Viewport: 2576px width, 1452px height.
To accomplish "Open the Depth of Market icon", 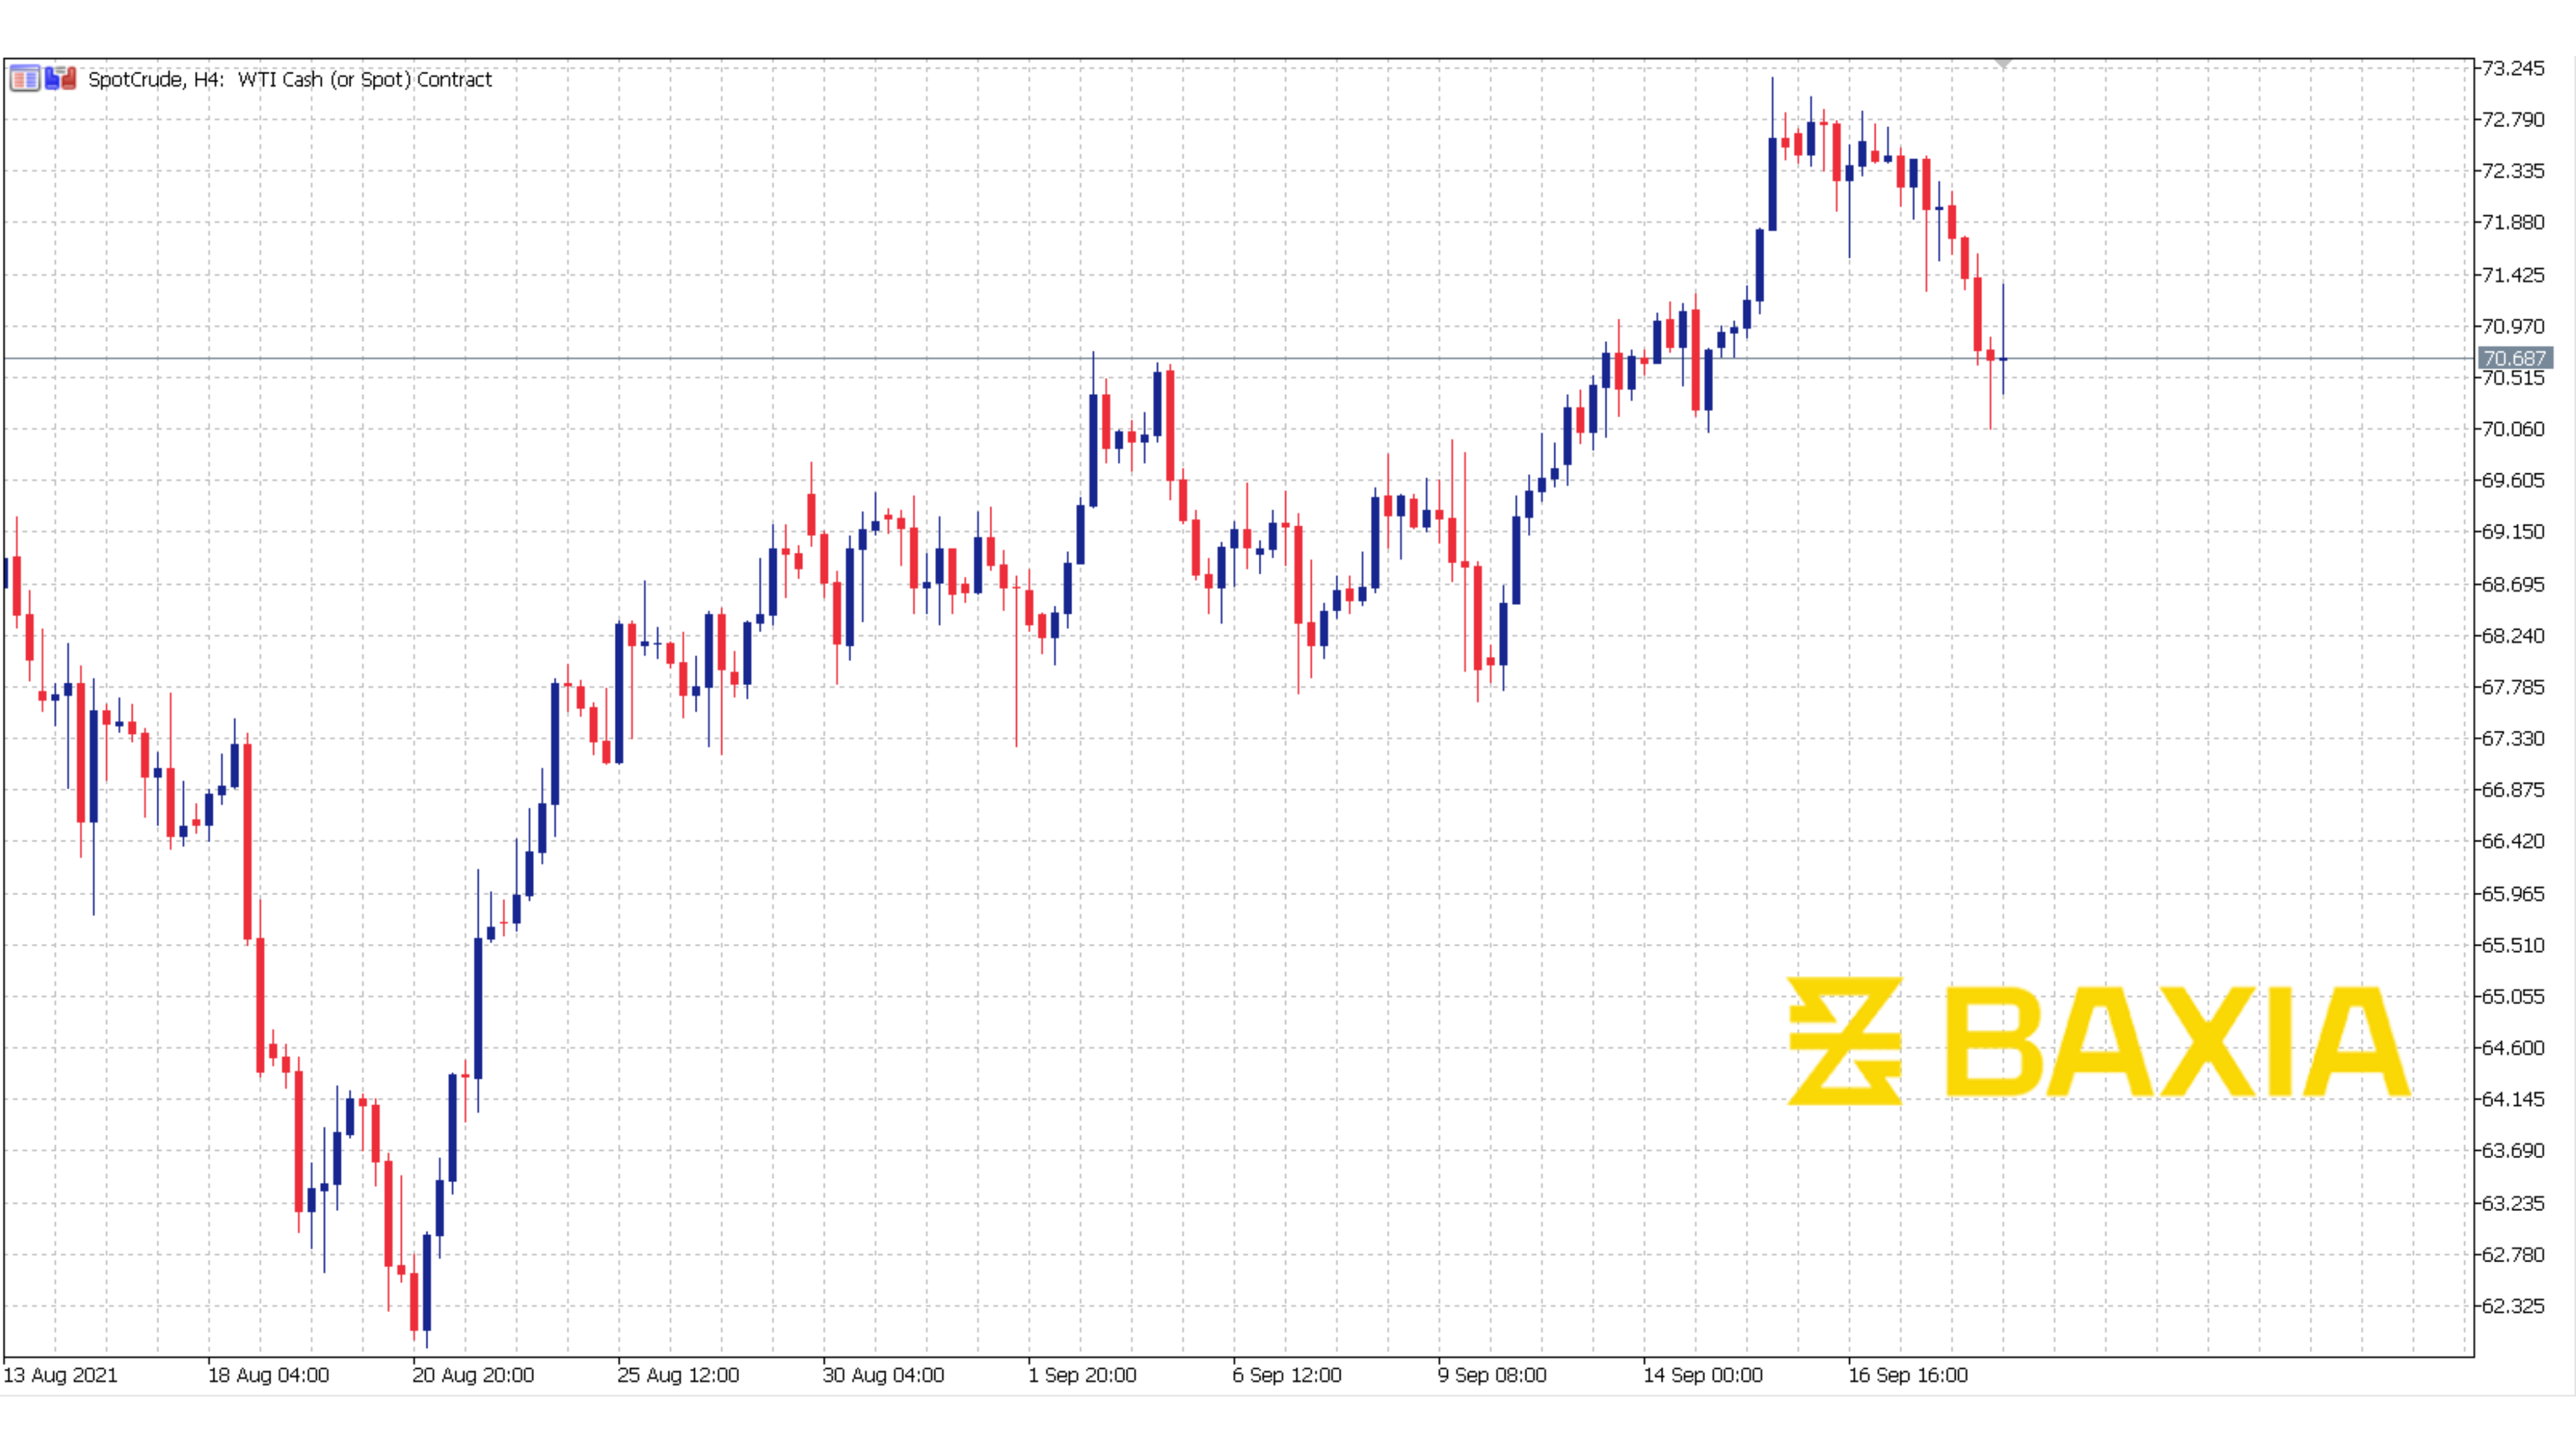I will click(24, 78).
